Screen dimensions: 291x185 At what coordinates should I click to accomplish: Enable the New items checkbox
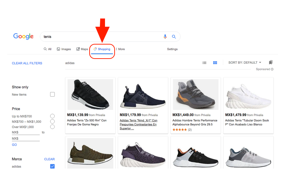coord(52,94)
